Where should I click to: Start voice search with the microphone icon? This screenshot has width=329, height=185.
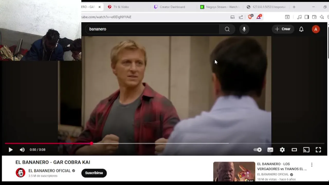244,29
